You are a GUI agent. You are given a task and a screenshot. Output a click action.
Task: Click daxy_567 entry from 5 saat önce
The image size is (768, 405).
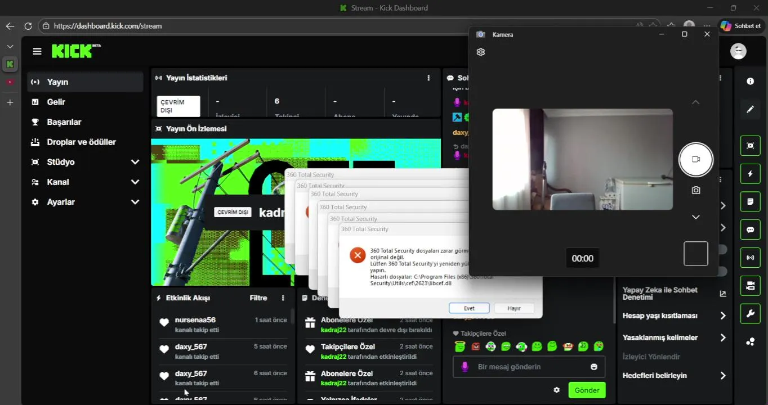[191, 347]
